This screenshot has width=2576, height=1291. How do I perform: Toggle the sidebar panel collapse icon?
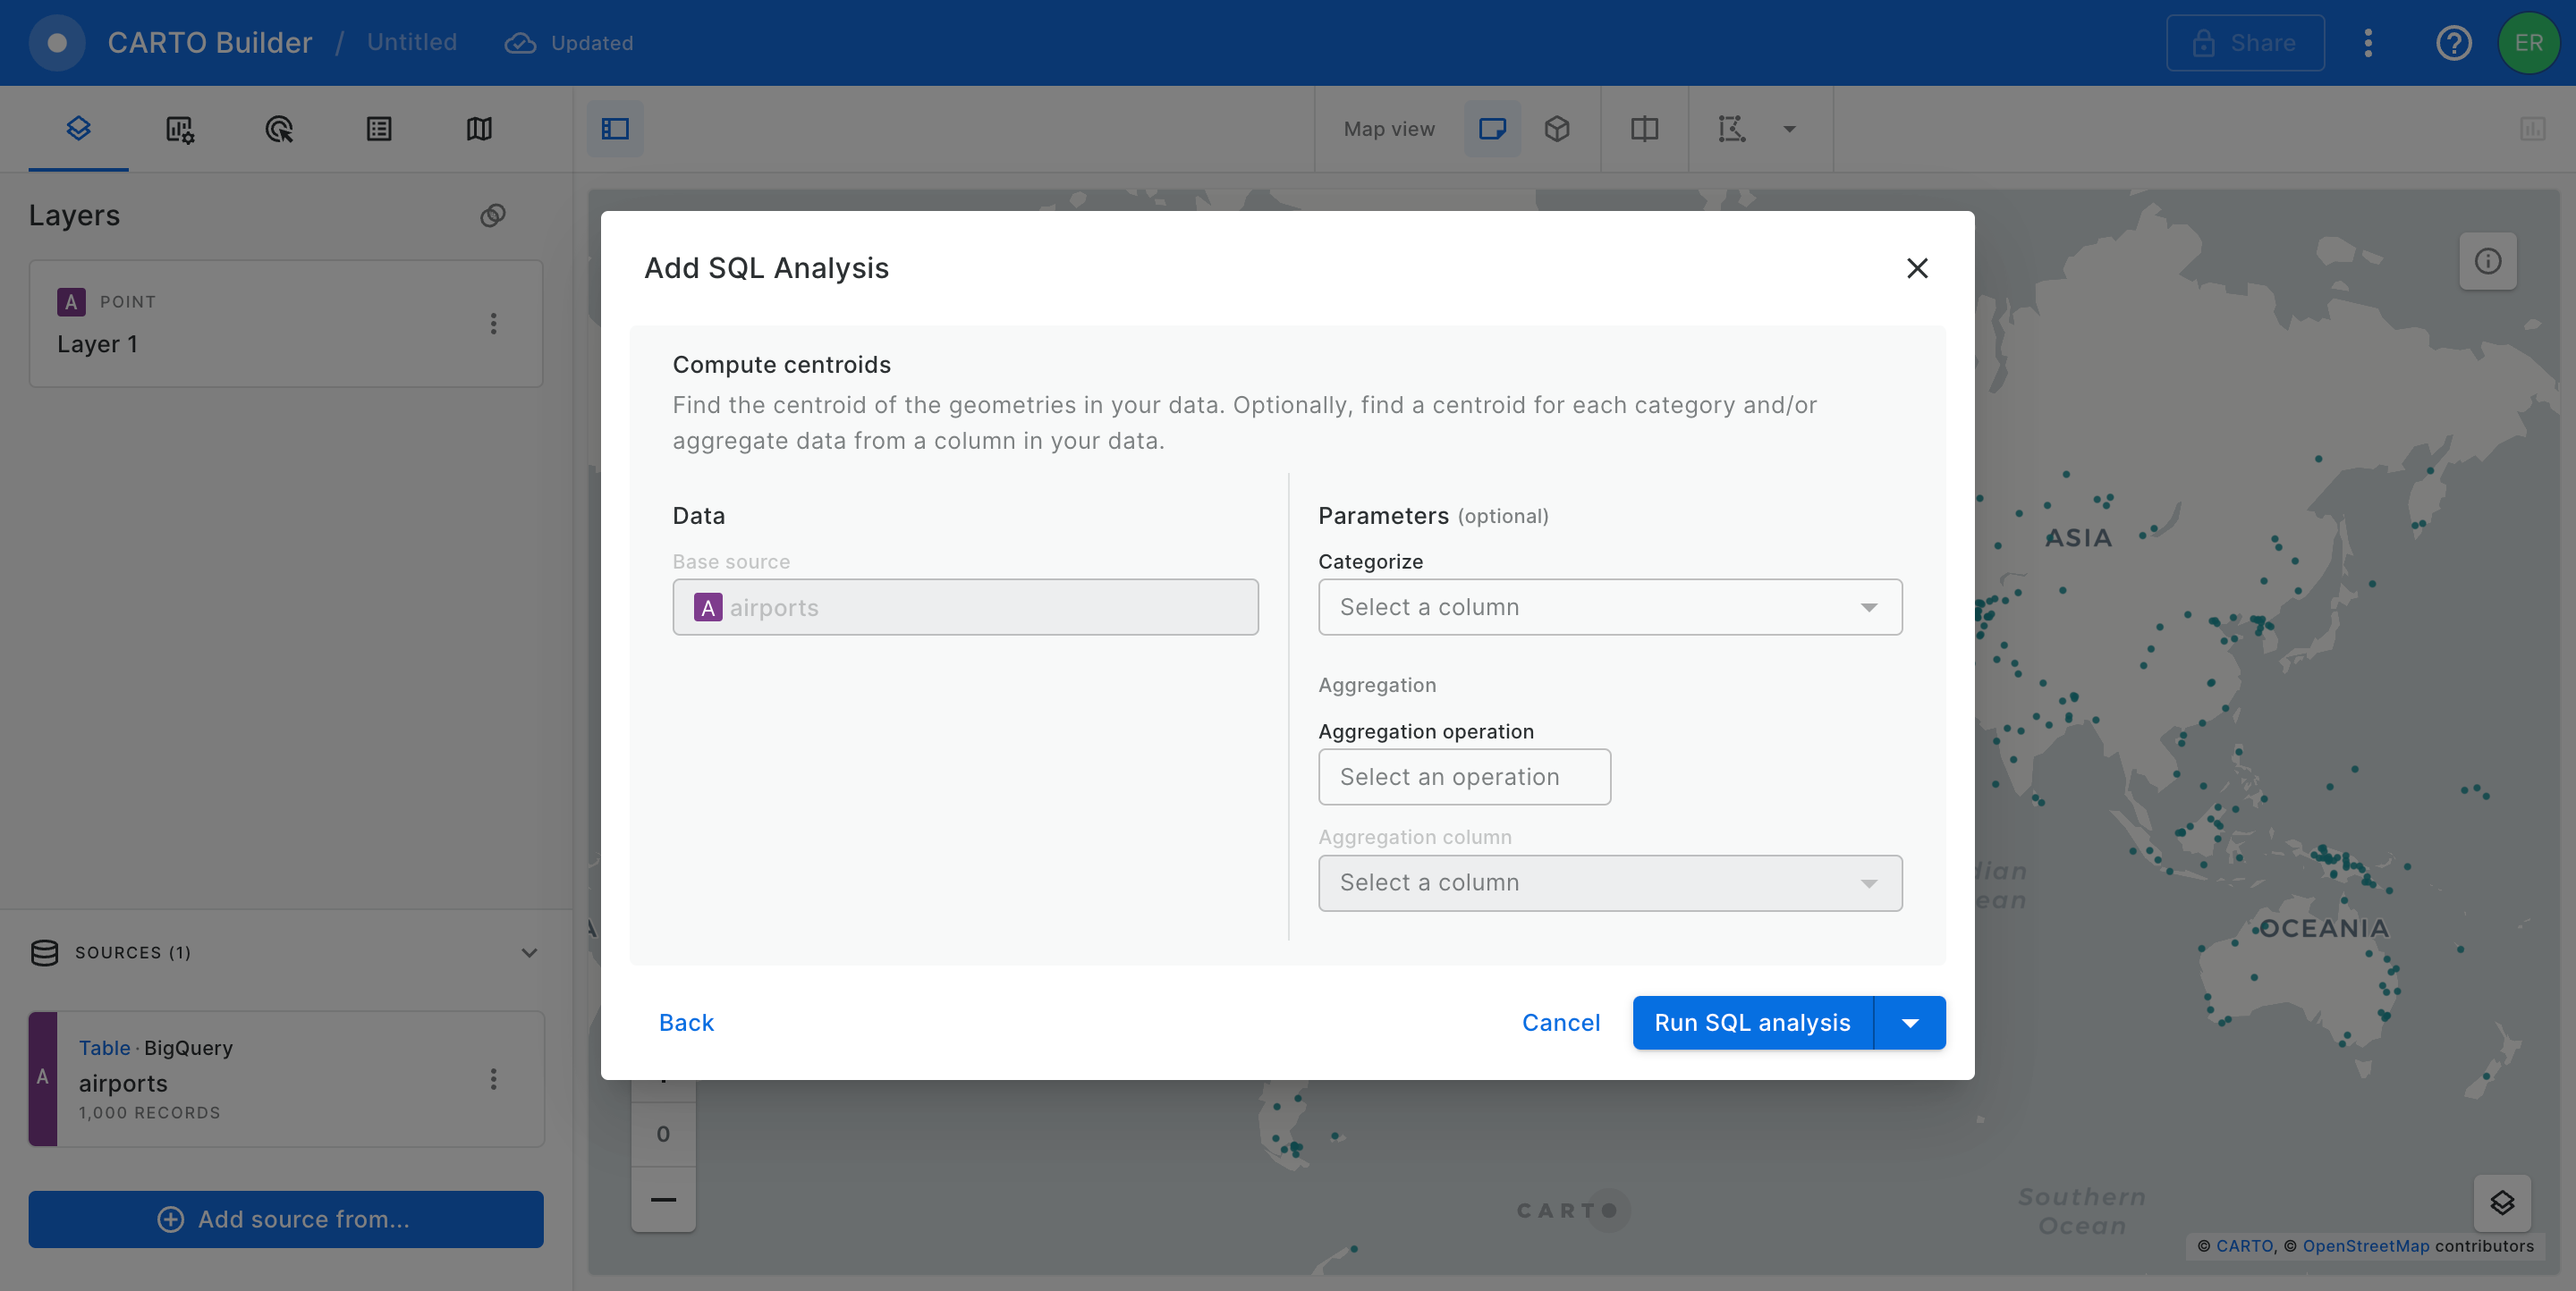click(x=615, y=129)
